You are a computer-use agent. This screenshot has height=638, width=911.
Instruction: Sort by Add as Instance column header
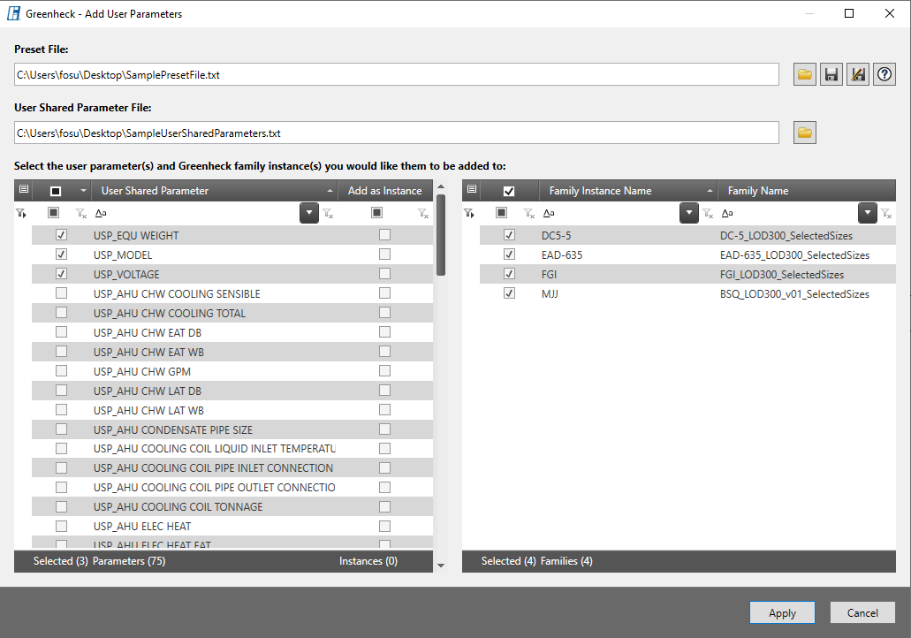[385, 191]
